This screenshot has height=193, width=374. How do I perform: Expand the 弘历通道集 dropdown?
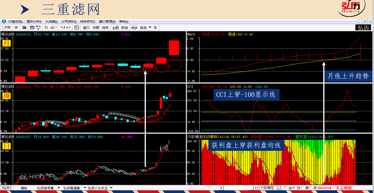(85, 188)
